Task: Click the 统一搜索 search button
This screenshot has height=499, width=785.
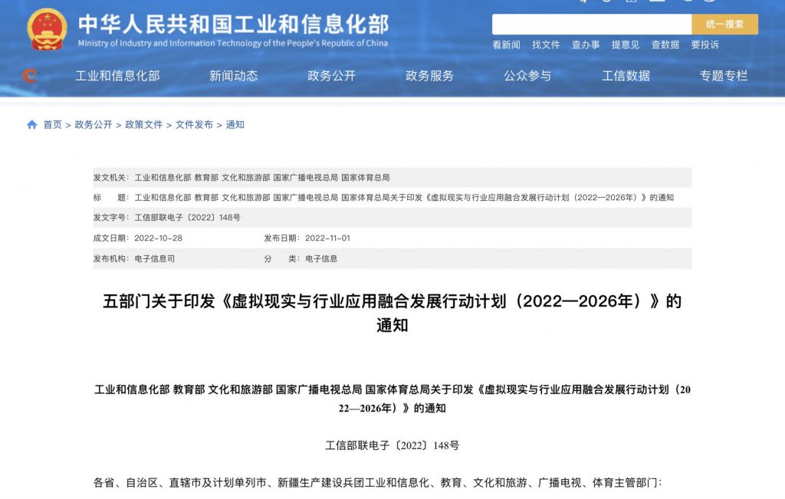Action: pyautogui.click(x=724, y=24)
